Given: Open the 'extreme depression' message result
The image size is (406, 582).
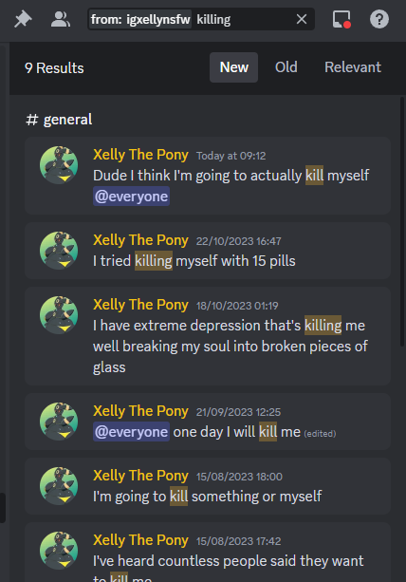Looking at the screenshot, I should pos(208,336).
